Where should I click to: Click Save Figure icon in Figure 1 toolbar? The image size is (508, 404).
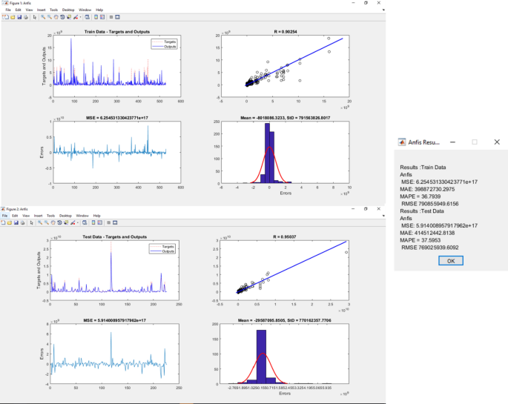pos(19,17)
